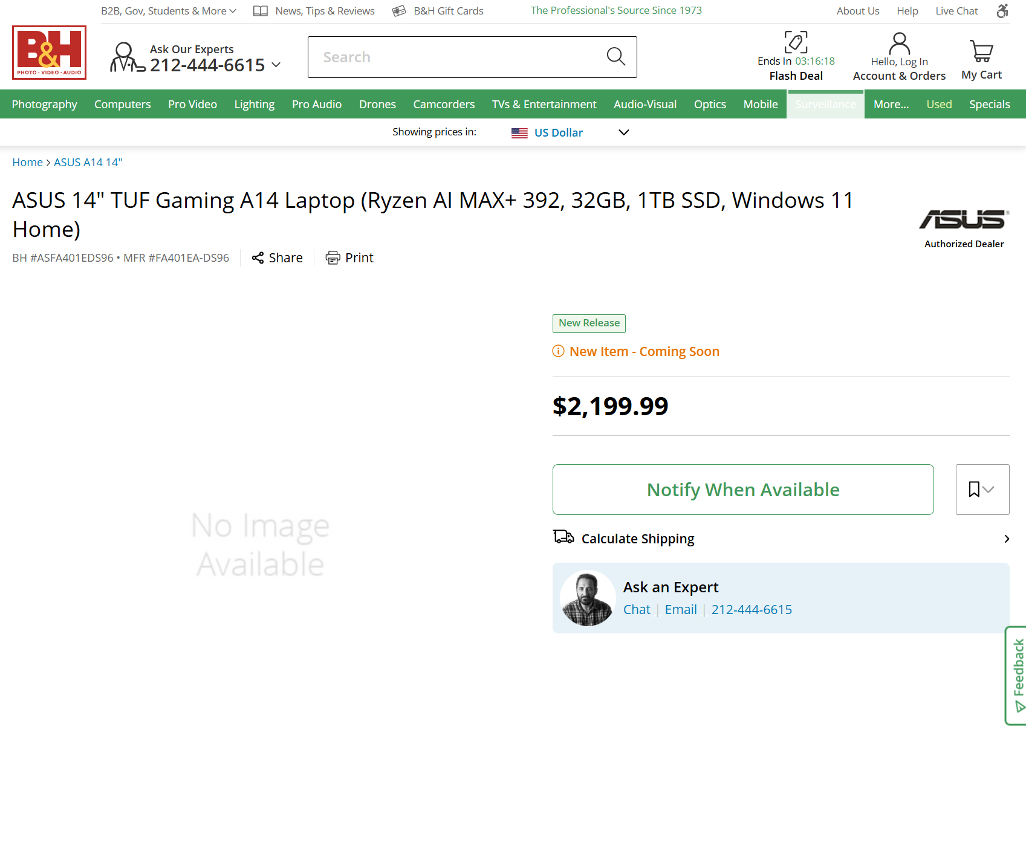
Task: Click the B&H Photo Video logo
Action: tap(49, 53)
